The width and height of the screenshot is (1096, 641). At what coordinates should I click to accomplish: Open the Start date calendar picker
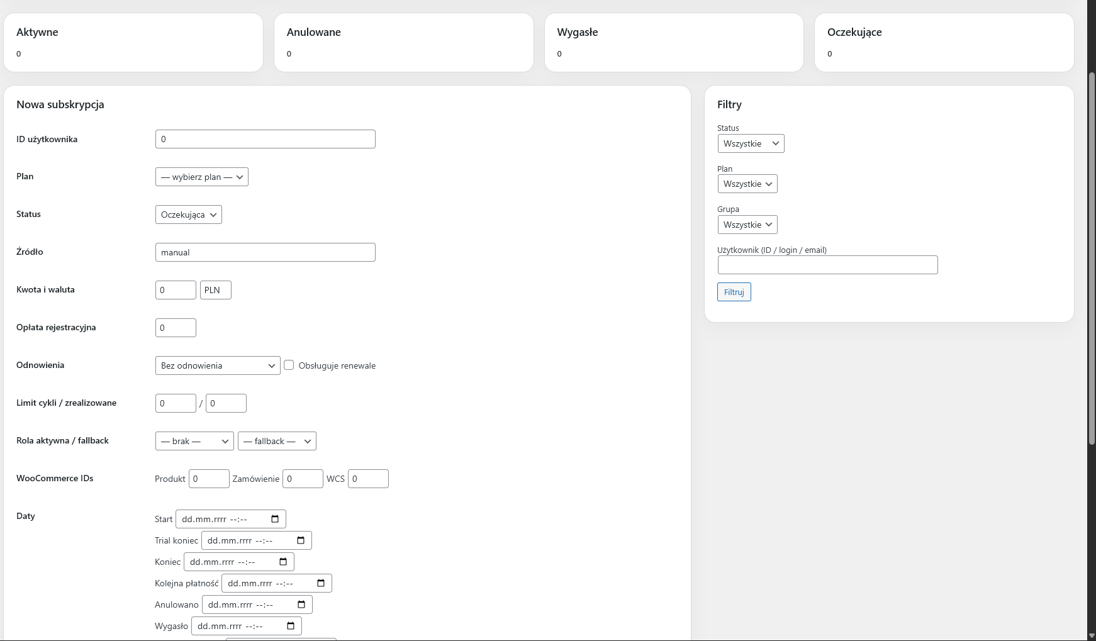tap(274, 519)
